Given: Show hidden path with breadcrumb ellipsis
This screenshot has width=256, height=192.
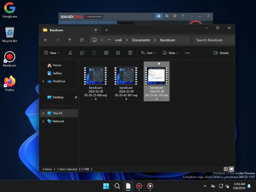Looking at the screenshot, I should [109, 40].
